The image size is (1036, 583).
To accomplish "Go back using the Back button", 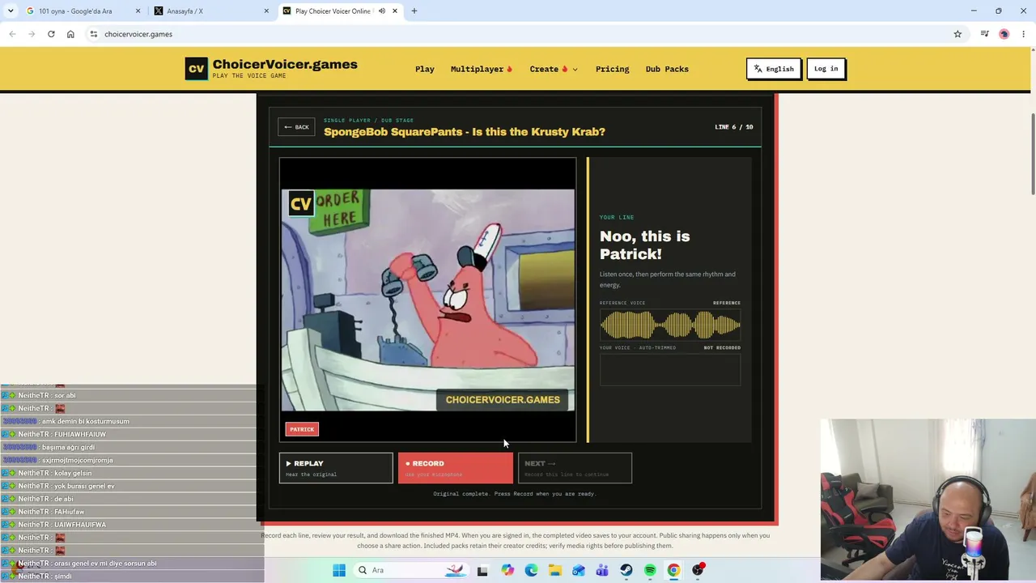I will pos(296,127).
